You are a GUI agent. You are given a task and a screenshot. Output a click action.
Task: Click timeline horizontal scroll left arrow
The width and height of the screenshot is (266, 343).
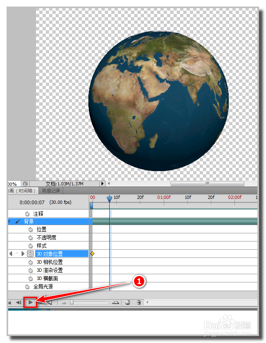[x=147, y=302]
